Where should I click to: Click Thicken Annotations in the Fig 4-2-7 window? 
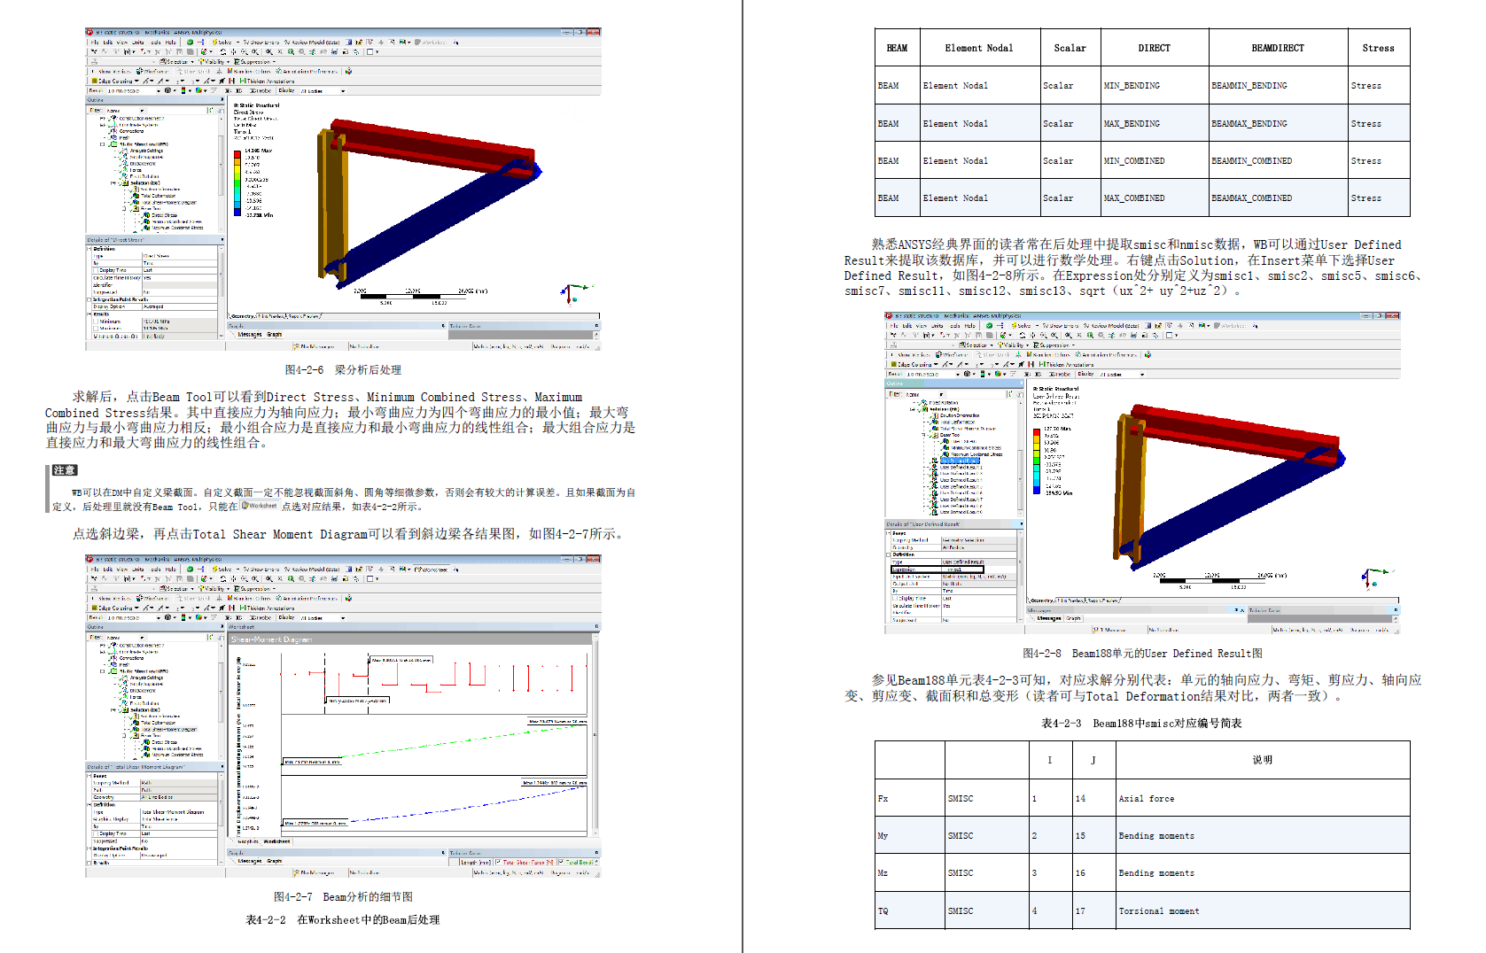pyautogui.click(x=267, y=608)
